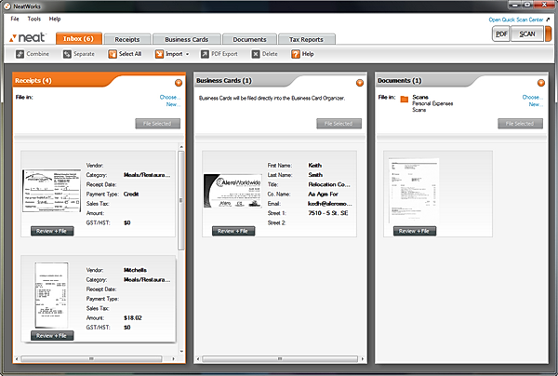
Task: Click the Relocation Co... title value
Action: 329,184
